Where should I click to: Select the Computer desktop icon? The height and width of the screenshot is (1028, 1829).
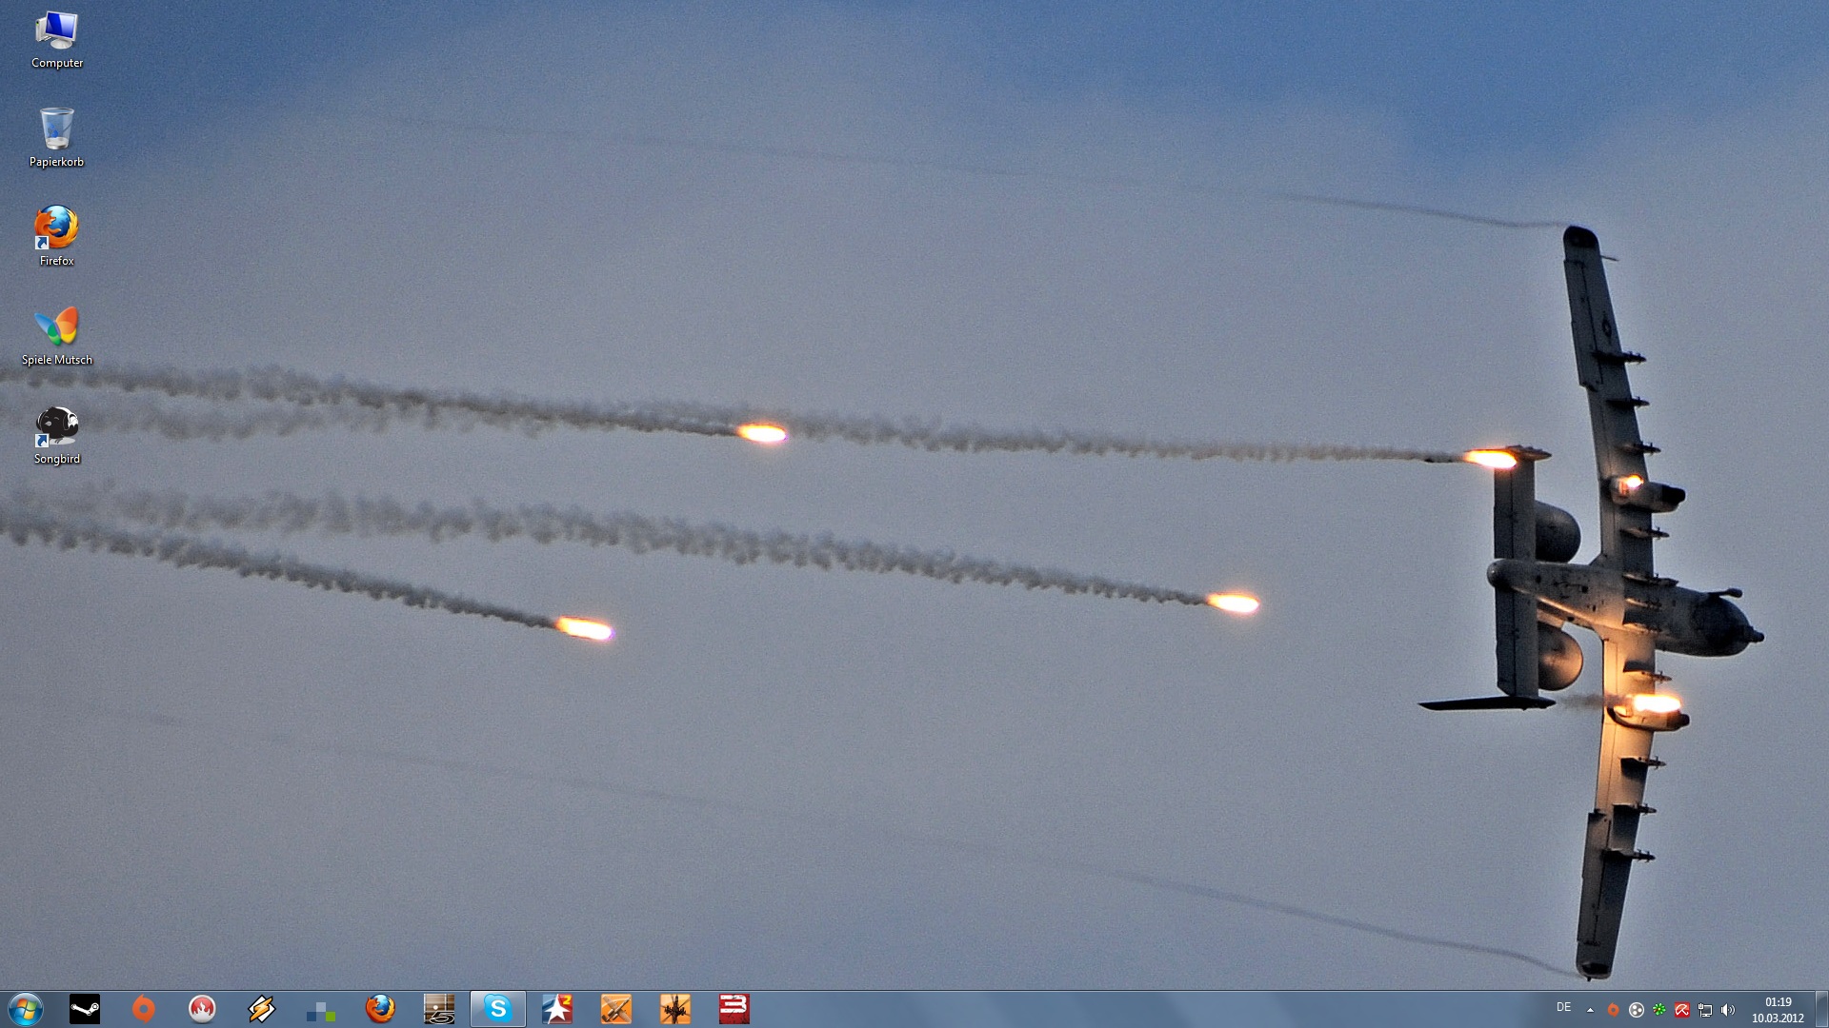tap(56, 39)
